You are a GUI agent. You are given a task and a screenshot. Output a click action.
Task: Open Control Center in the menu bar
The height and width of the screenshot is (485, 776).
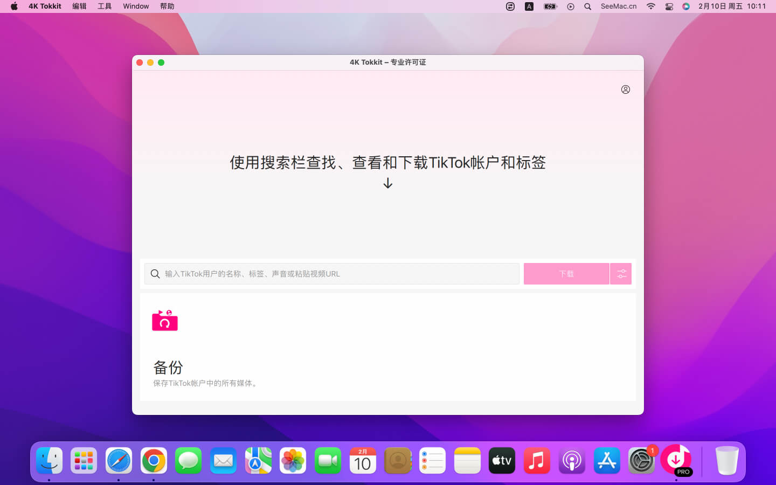click(669, 6)
